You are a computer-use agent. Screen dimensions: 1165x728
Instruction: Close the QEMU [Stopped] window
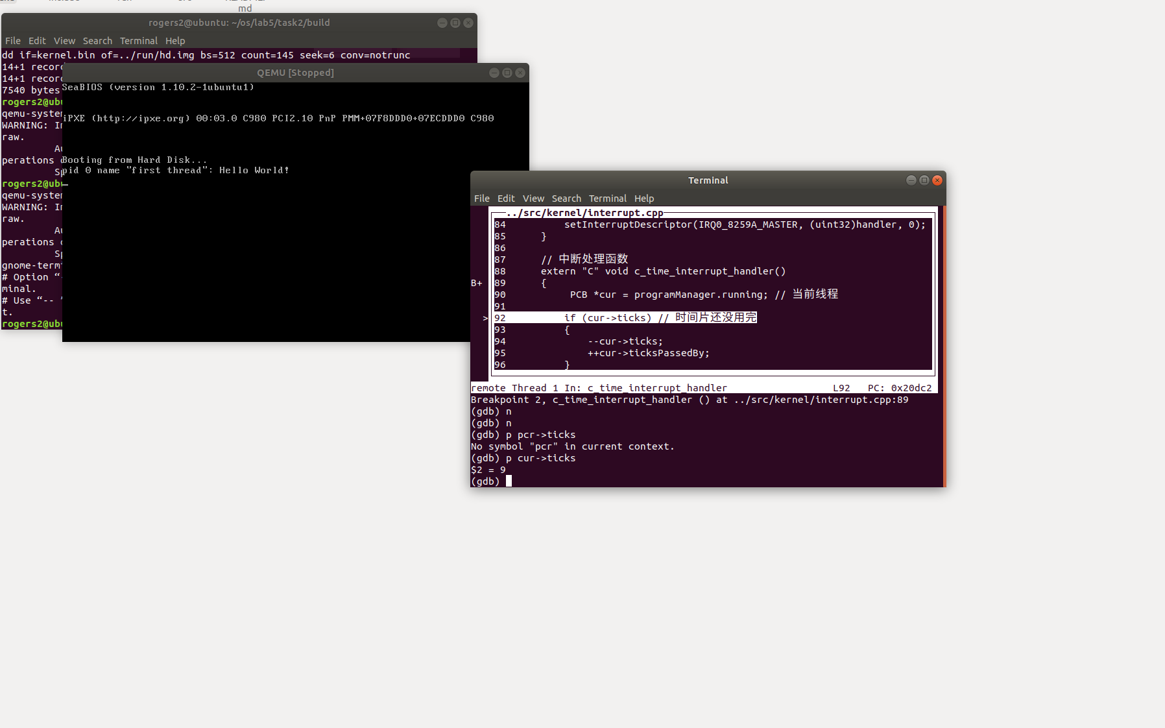pos(520,73)
